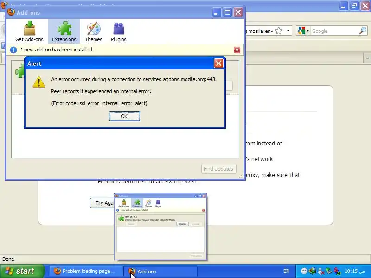Click the Internet Download Manager tray icon

pyautogui.click(x=313, y=271)
